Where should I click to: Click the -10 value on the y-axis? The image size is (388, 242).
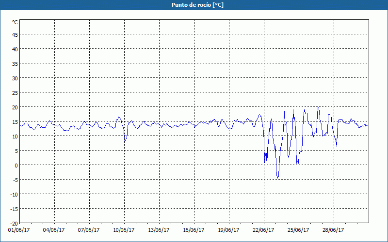click(x=14, y=195)
